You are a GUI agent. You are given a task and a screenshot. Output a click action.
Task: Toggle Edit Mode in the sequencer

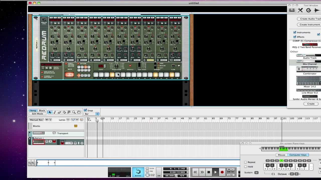(x=37, y=114)
